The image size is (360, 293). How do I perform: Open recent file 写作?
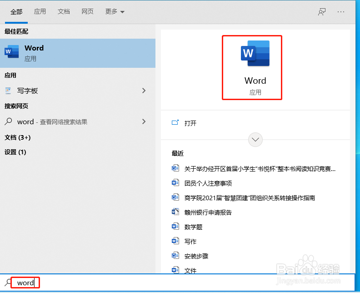coord(190,242)
